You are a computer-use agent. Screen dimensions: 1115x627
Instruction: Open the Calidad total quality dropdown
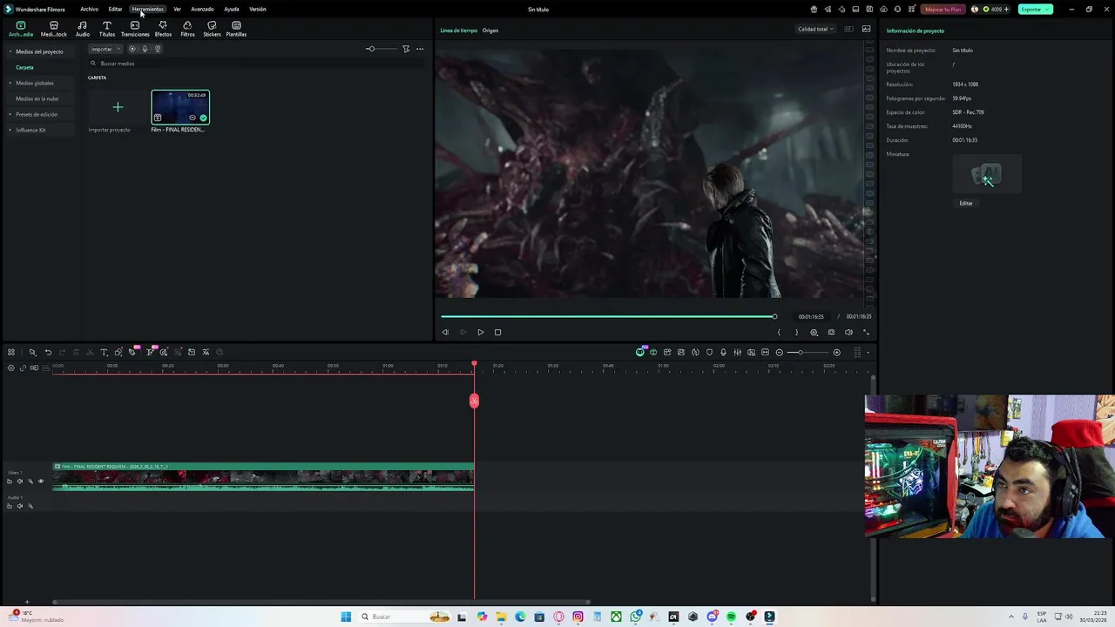point(815,29)
